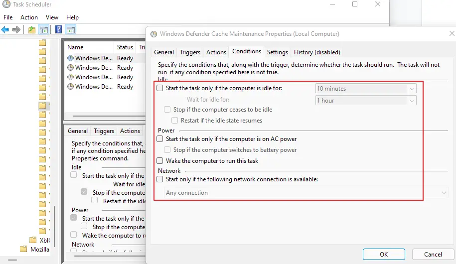
Task: Toggle the Show/Hide Action Pane icon
Action: click(71, 29)
